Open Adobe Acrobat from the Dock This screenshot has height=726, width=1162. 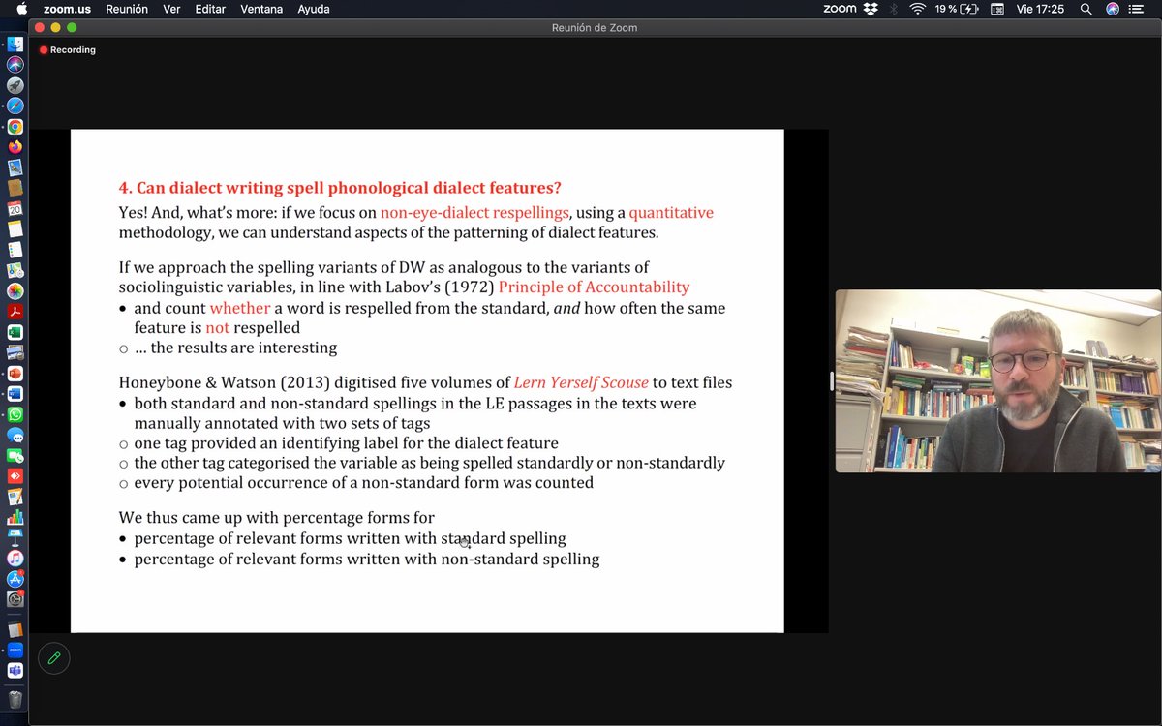15,312
